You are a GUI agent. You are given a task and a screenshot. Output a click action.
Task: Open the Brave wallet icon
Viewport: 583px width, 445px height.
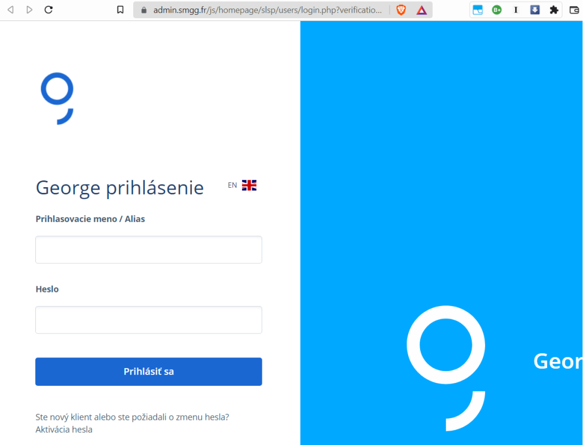[x=574, y=10]
